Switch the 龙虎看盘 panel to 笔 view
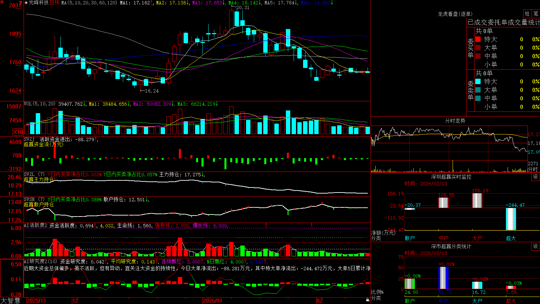The height and width of the screenshot is (304, 540). (536, 14)
